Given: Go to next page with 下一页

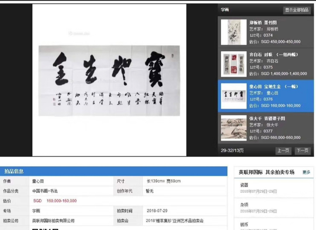Looking at the screenshot, I should click(302, 150).
